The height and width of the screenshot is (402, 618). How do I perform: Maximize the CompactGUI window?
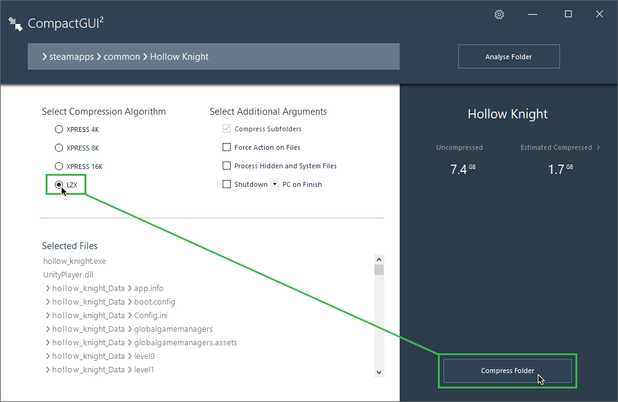pyautogui.click(x=568, y=14)
